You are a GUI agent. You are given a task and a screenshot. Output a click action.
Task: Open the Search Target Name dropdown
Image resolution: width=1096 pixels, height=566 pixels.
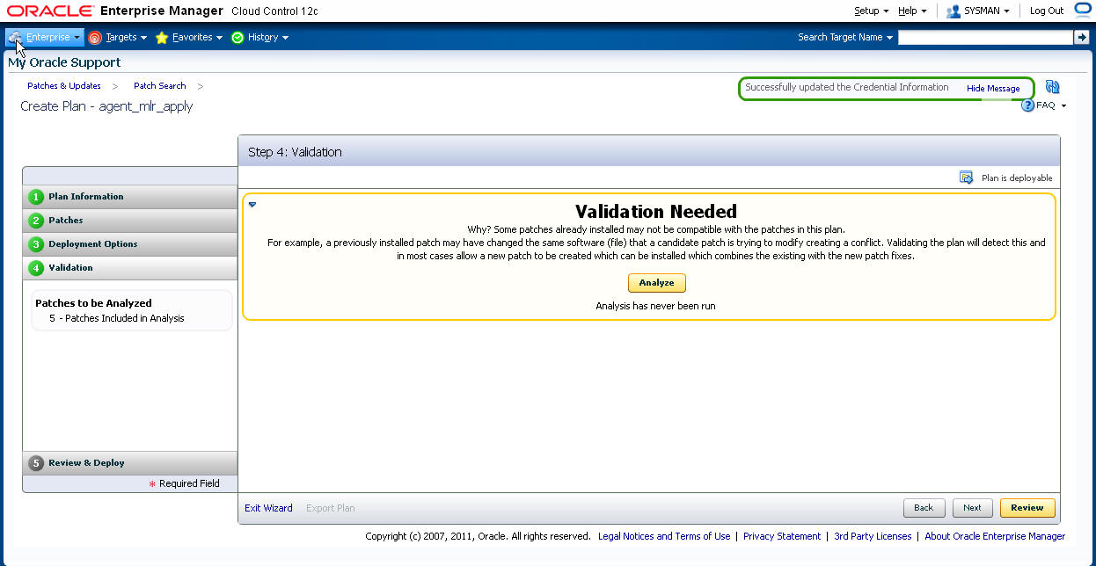coord(845,37)
